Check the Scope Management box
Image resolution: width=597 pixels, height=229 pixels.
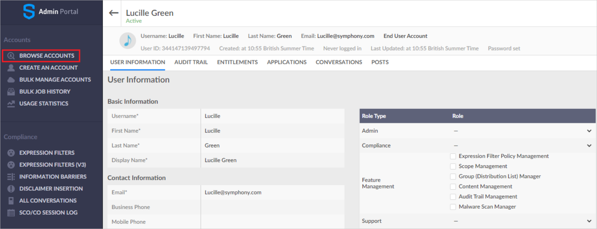point(453,166)
